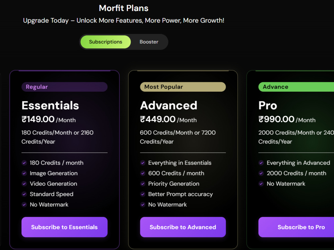Image resolution: width=334 pixels, height=250 pixels.
Task: Click the purple Regular plan badge
Action: click(64, 87)
